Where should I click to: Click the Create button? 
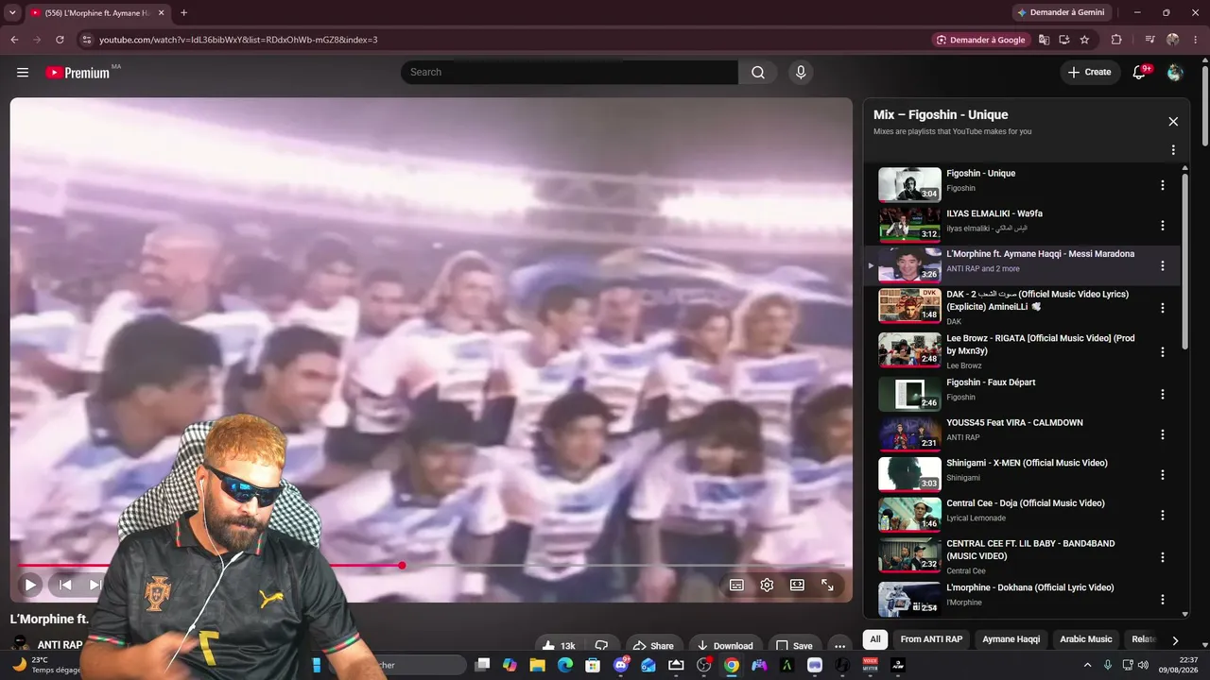point(1090,72)
